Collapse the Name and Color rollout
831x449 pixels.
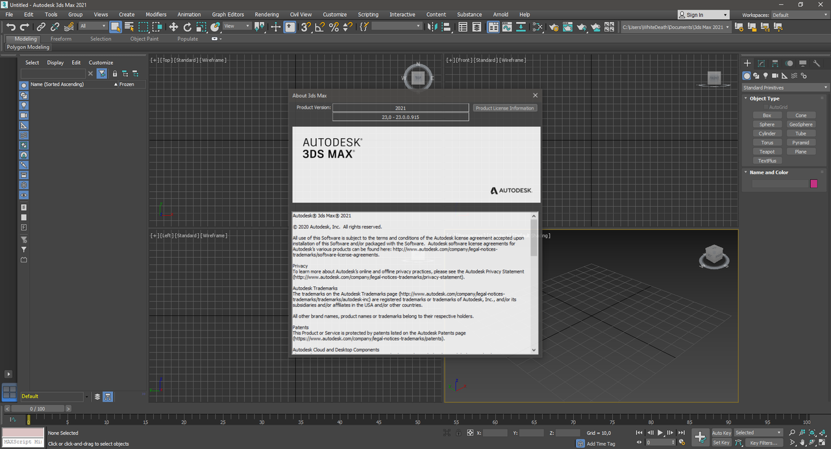pos(769,172)
